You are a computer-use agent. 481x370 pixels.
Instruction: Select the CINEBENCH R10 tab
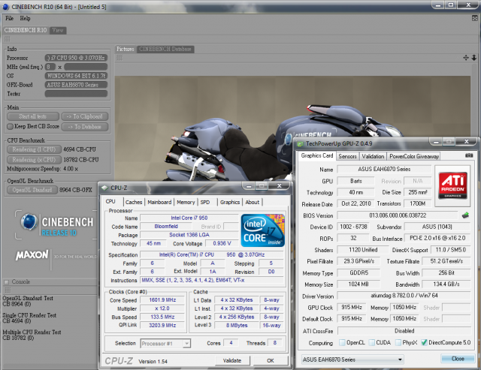[26, 30]
